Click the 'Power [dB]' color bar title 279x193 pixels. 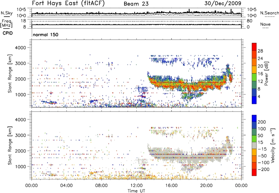pyautogui.click(x=266, y=74)
